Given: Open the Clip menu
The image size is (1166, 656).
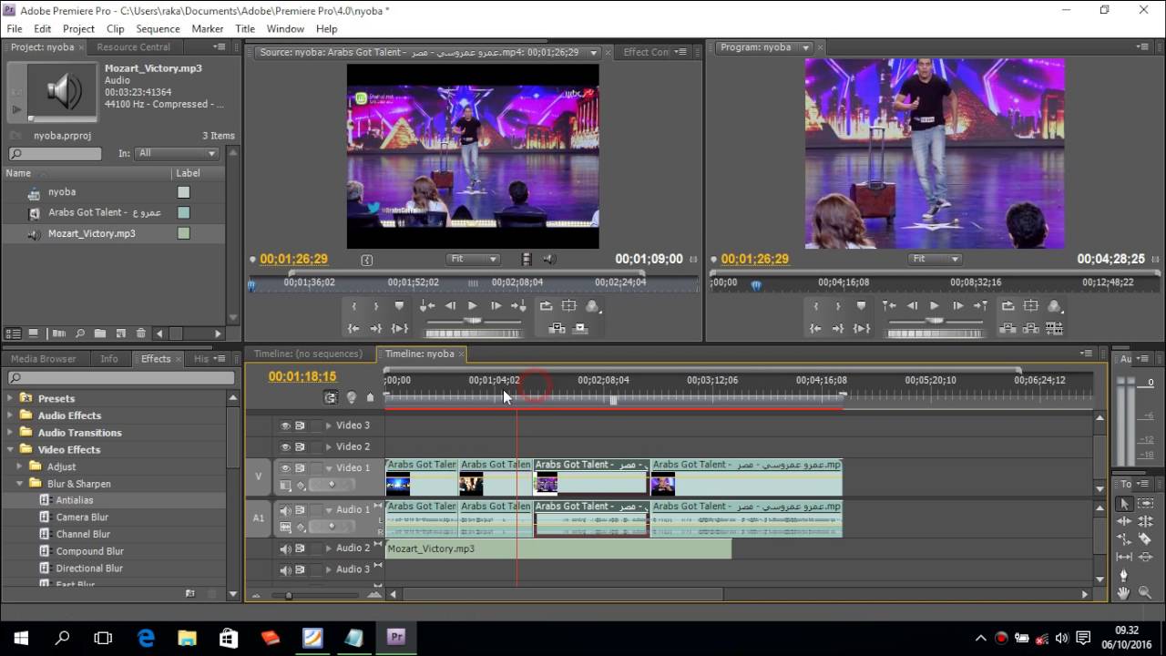Looking at the screenshot, I should 116,29.
